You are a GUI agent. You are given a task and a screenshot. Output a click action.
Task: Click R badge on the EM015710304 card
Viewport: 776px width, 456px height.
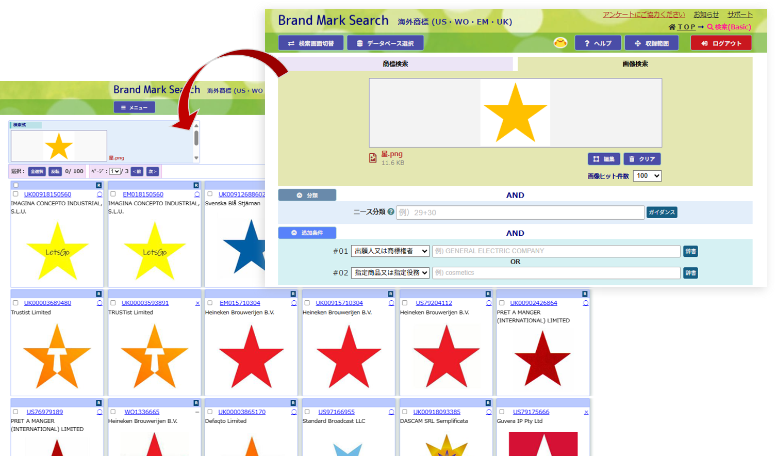tap(293, 294)
